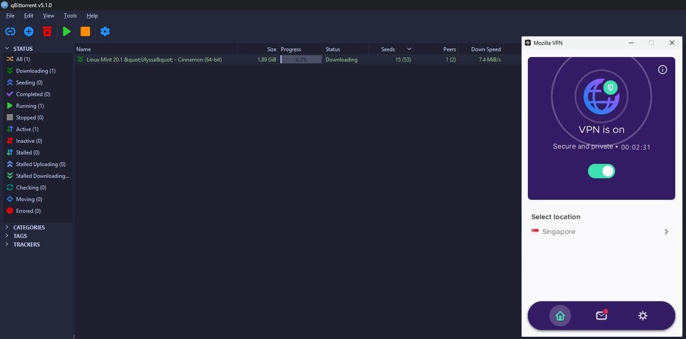Delete the selected torrent
686x339 pixels.
pyautogui.click(x=47, y=31)
